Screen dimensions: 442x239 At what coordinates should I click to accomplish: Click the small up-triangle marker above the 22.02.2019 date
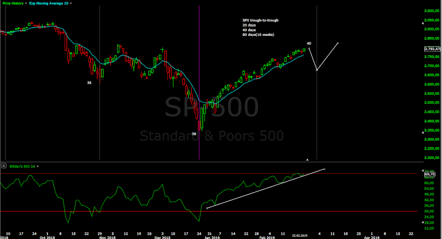pyautogui.click(x=308, y=160)
